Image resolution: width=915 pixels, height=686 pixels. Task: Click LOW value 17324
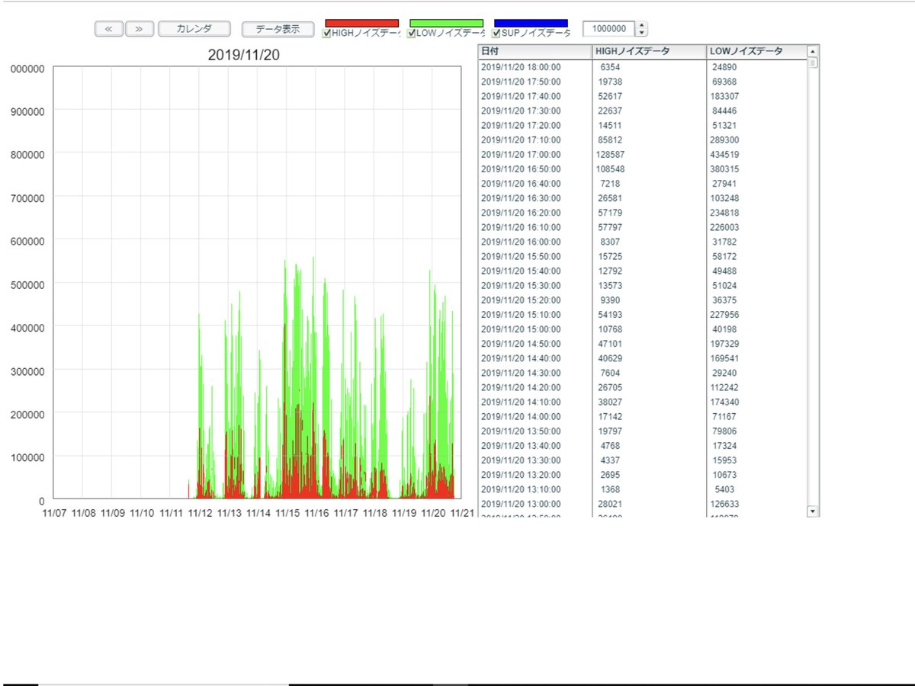[x=725, y=445]
